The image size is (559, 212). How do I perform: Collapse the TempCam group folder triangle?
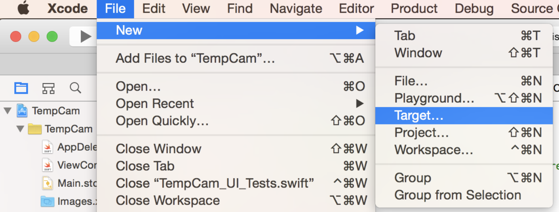[x=20, y=129]
